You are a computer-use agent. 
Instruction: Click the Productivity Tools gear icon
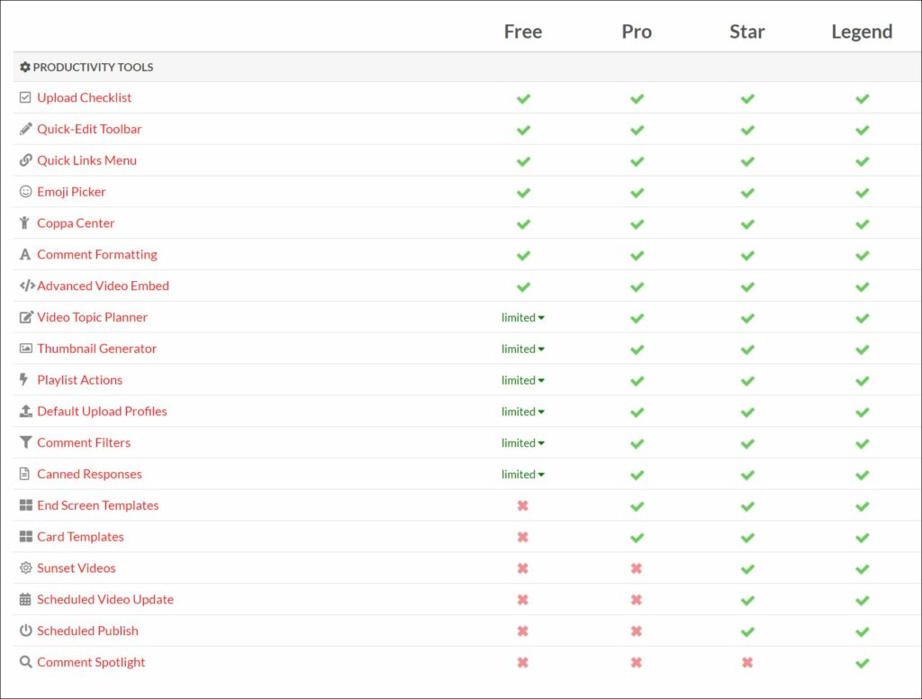coord(24,67)
